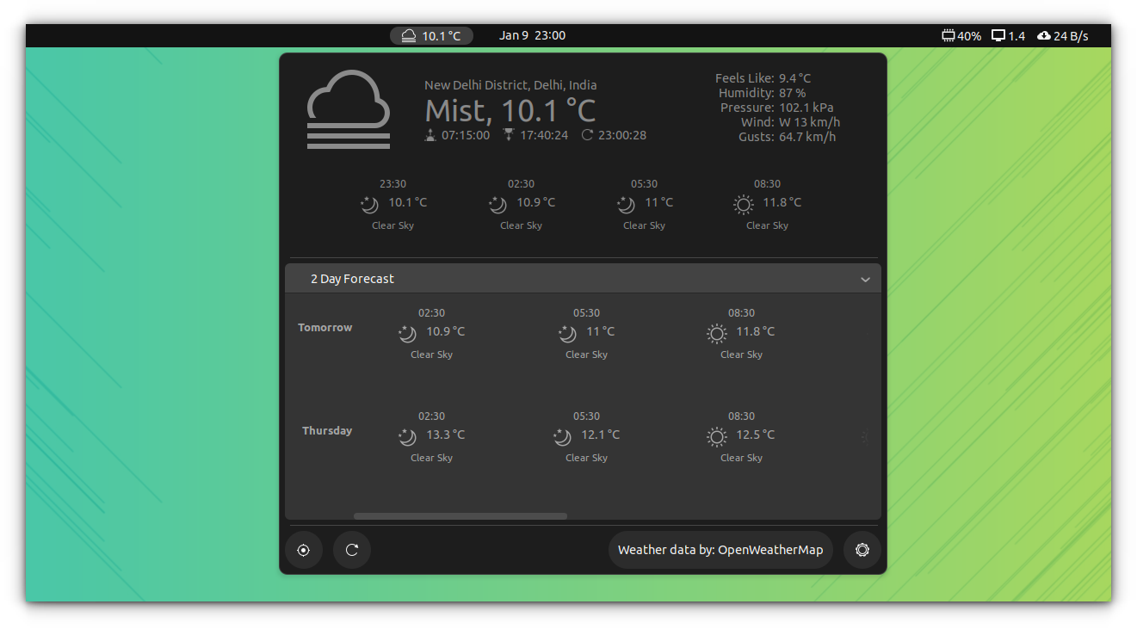Screen dimensions: 1137x629
Task: Open the calendar via Jan 9 23:00
Action: click(x=532, y=35)
